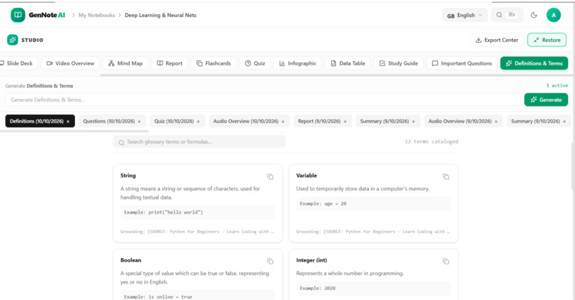Open the Export Center
Viewport: 575px width, 300px height.
pos(497,40)
